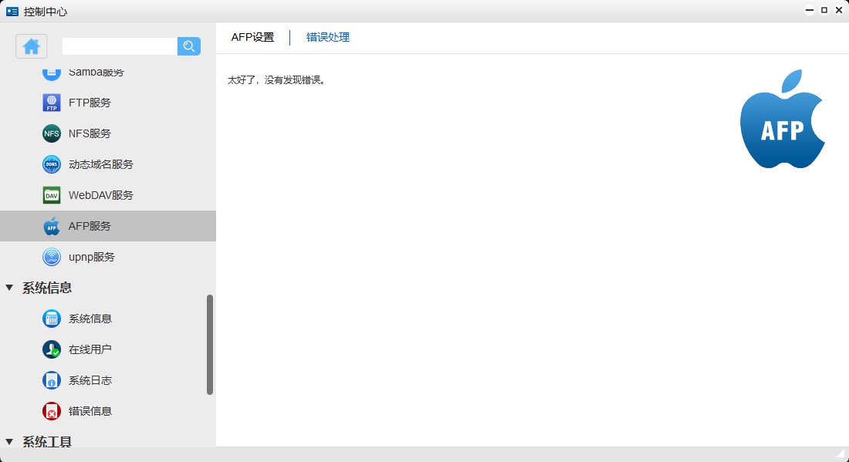The width and height of the screenshot is (849, 462).
Task: Open FTP服务 settings via its FTP icon
Action: 50,103
